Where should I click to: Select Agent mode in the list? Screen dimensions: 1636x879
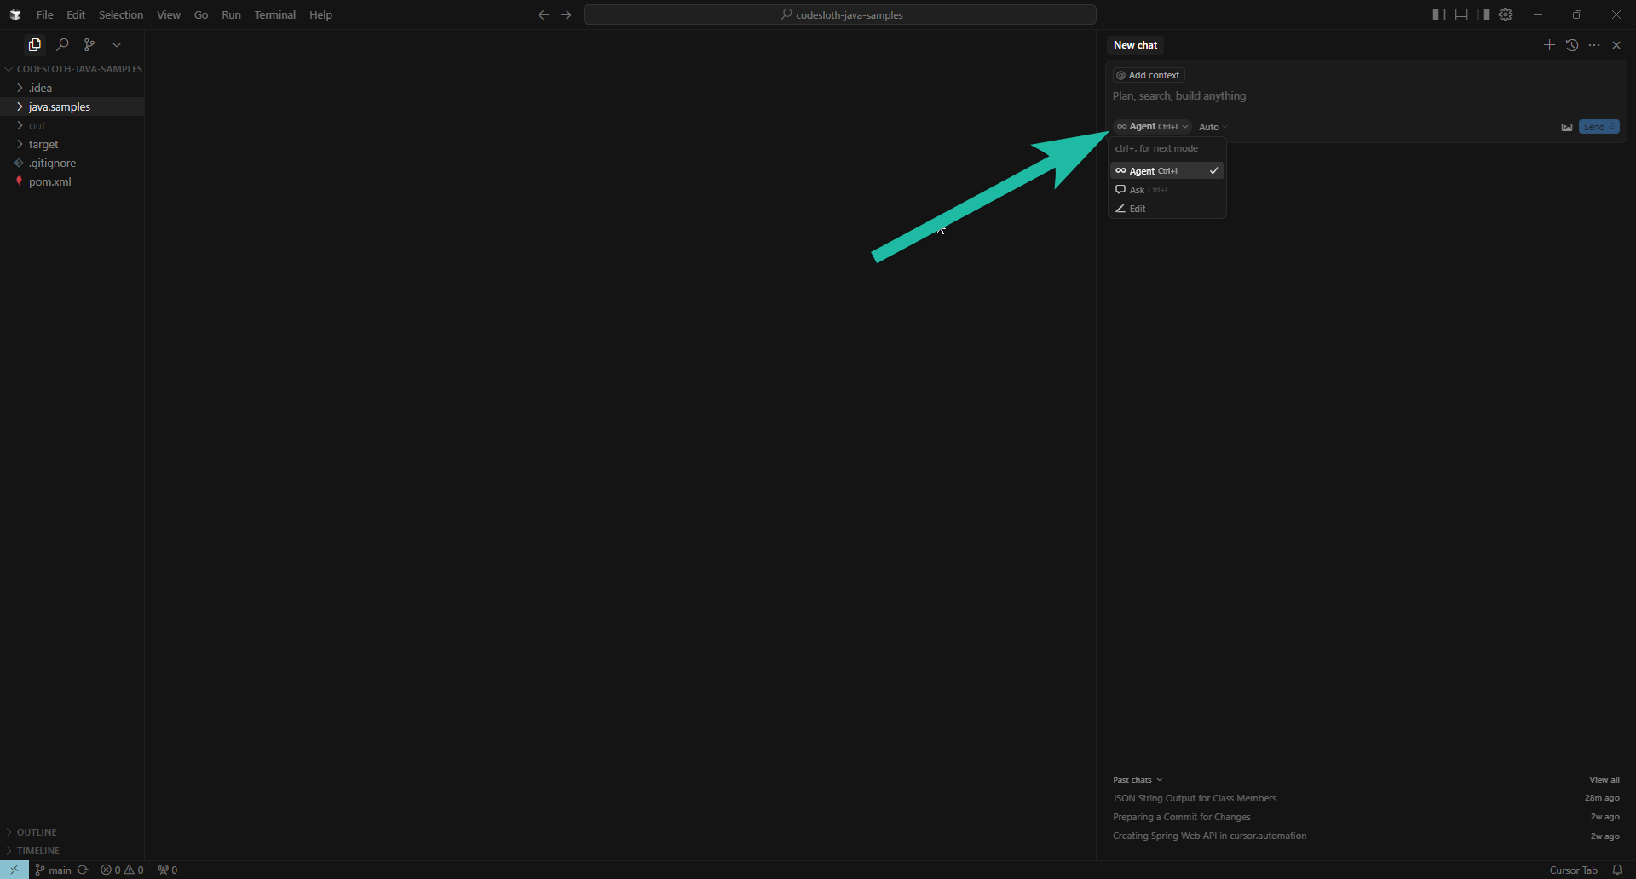(x=1167, y=171)
